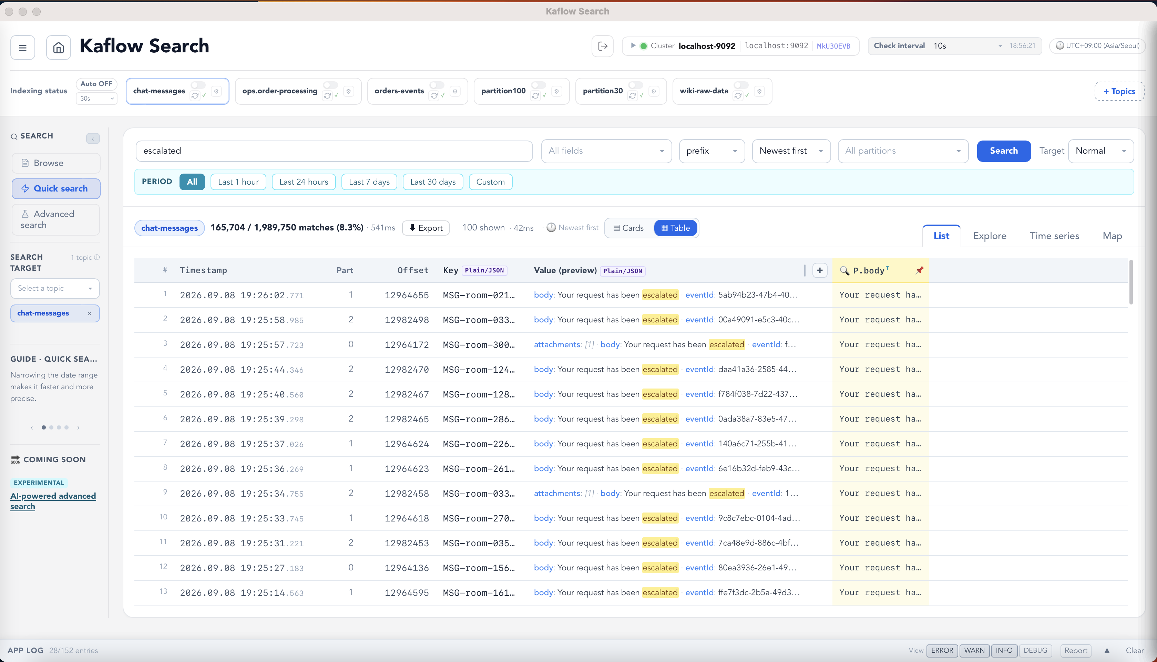Open the Select a topic dropdown
The height and width of the screenshot is (662, 1157).
pyautogui.click(x=55, y=288)
